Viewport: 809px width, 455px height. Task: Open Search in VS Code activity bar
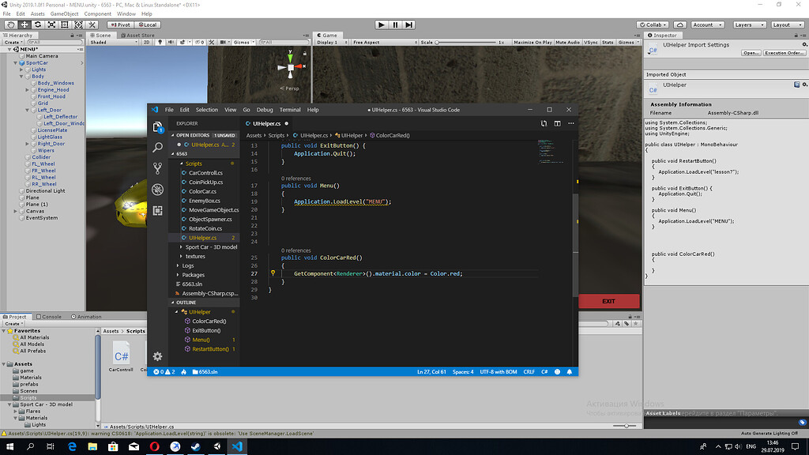pos(157,147)
